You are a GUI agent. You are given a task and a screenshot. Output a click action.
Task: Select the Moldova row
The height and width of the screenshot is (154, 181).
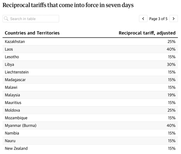click(90, 110)
